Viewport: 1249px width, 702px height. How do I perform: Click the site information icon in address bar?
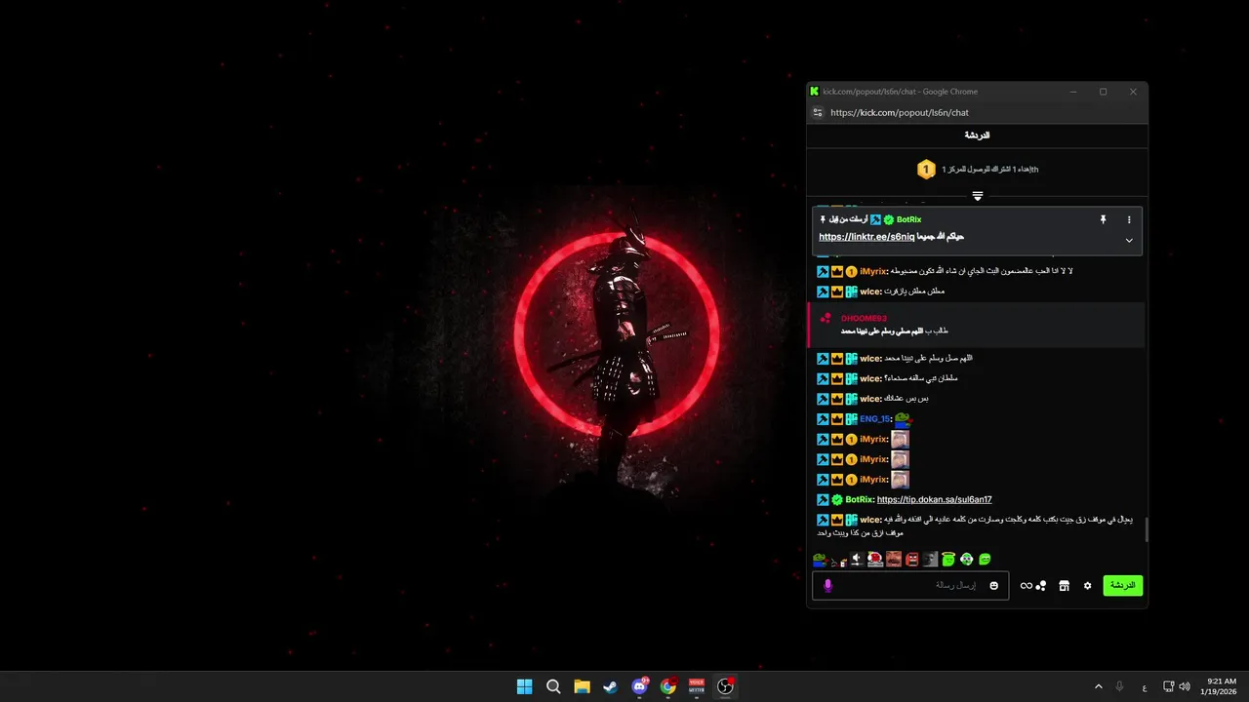818,112
